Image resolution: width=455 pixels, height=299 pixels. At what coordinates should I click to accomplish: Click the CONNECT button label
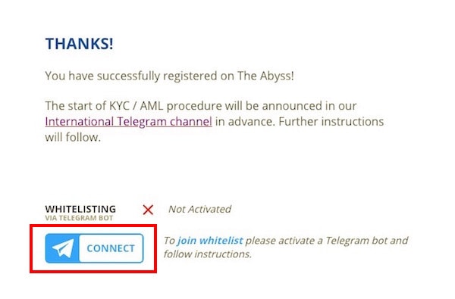(x=111, y=248)
